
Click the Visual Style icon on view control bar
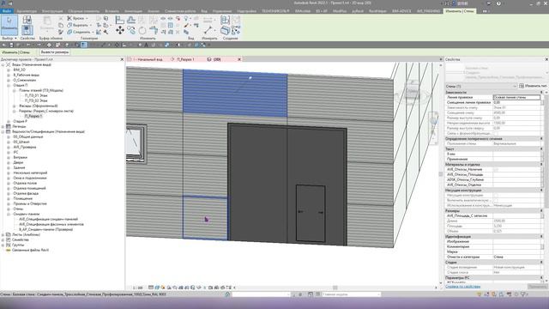coord(157,288)
